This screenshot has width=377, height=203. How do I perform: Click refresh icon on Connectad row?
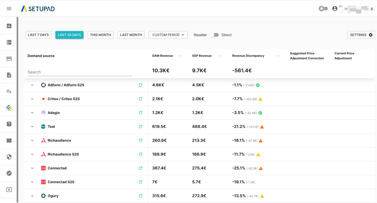click(x=140, y=168)
